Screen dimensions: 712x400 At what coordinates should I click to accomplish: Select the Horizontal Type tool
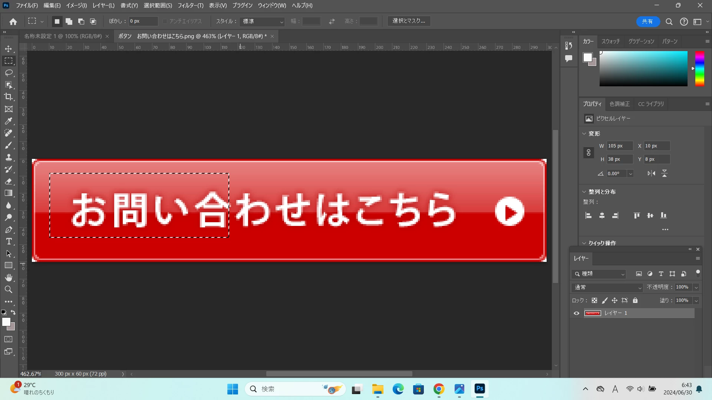[9, 241]
